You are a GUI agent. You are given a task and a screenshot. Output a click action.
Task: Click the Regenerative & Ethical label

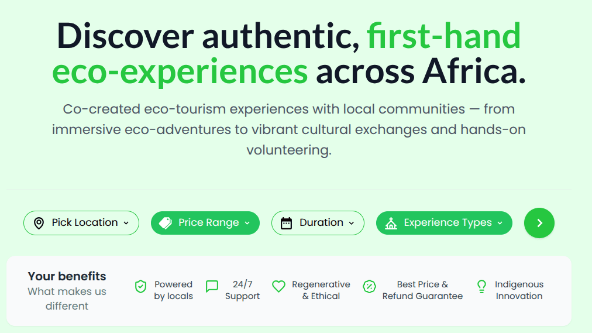pyautogui.click(x=321, y=290)
